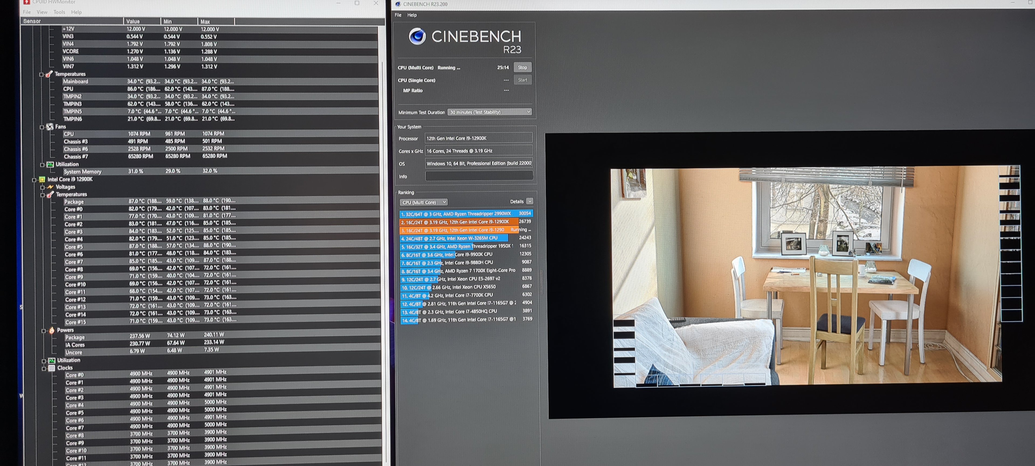Open Cinebench File menu
The width and height of the screenshot is (1035, 466).
398,15
